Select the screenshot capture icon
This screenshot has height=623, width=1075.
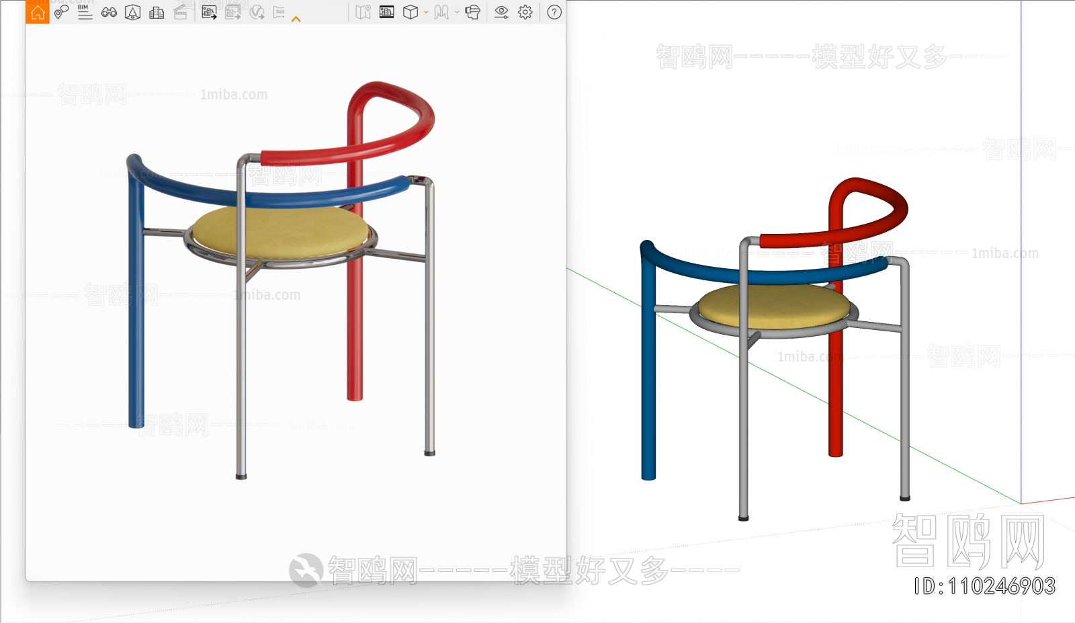click(388, 12)
